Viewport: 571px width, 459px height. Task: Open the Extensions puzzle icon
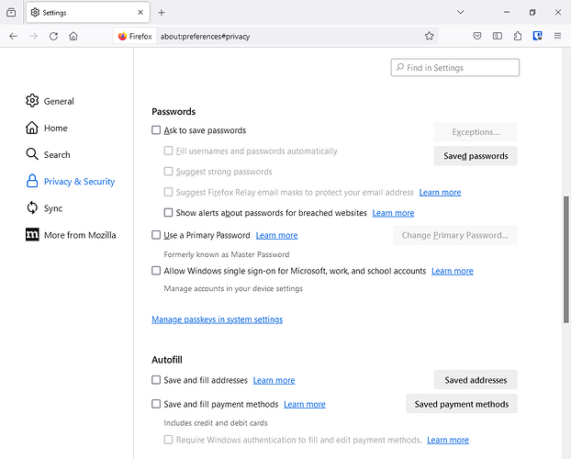518,36
